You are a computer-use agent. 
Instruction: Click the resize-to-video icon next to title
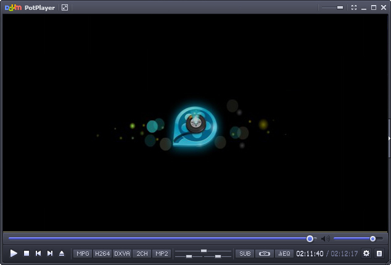(x=65, y=7)
